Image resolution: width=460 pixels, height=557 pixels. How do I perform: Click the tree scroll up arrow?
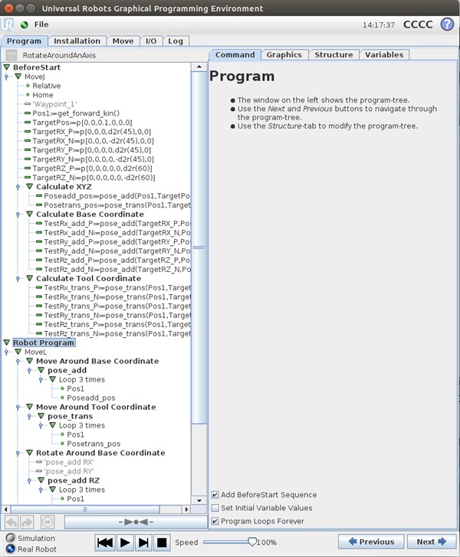pos(199,67)
